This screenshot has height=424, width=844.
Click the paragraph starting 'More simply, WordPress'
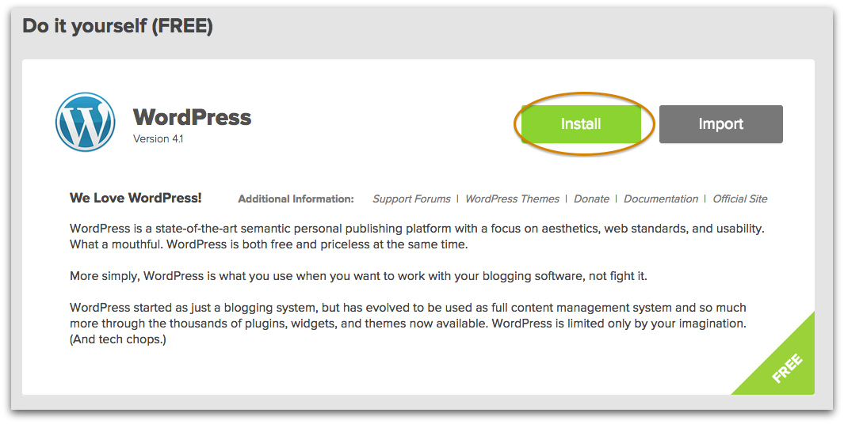[x=358, y=277]
